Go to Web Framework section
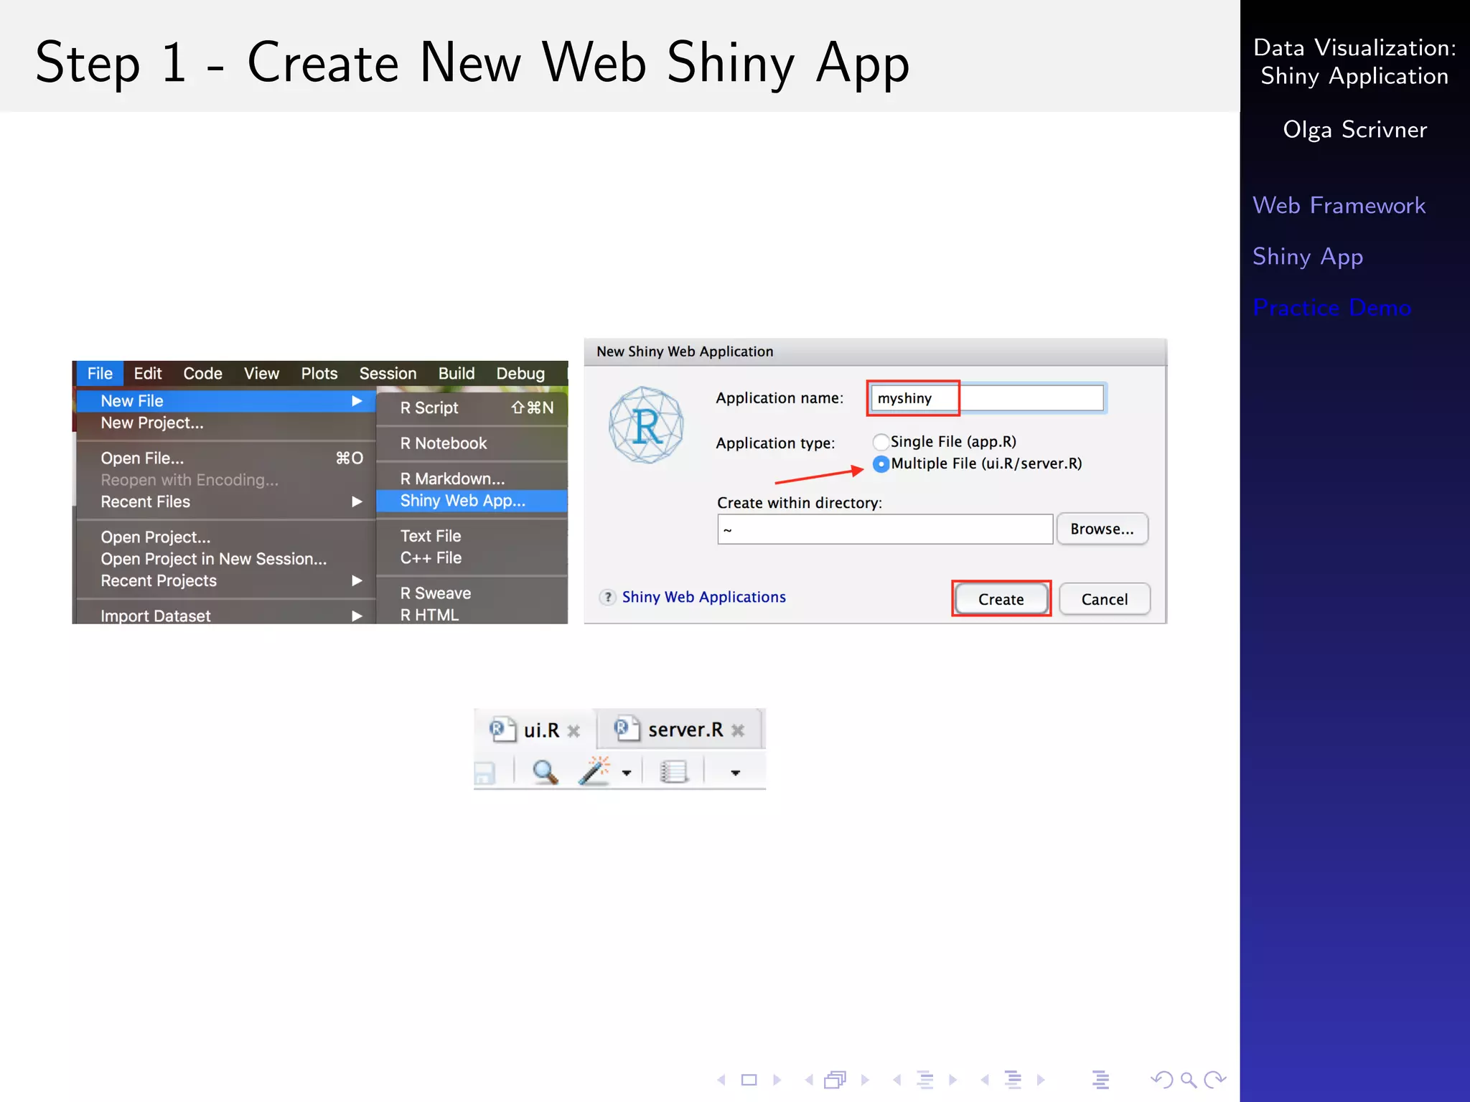Viewport: 1470px width, 1102px height. (x=1339, y=206)
